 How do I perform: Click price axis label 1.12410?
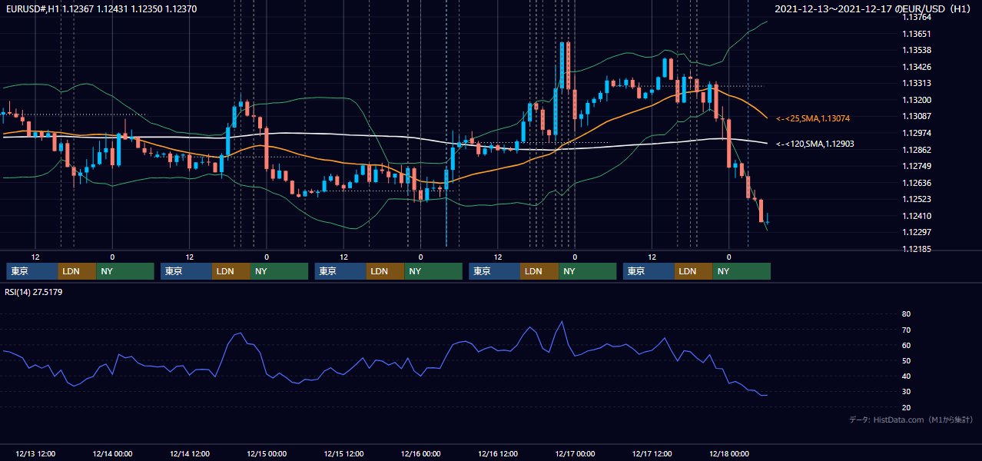(x=916, y=216)
